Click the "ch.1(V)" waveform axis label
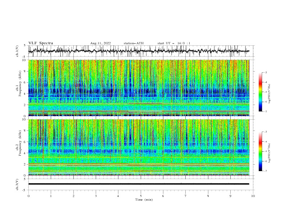This screenshot has height=220, width=285. (17, 51)
